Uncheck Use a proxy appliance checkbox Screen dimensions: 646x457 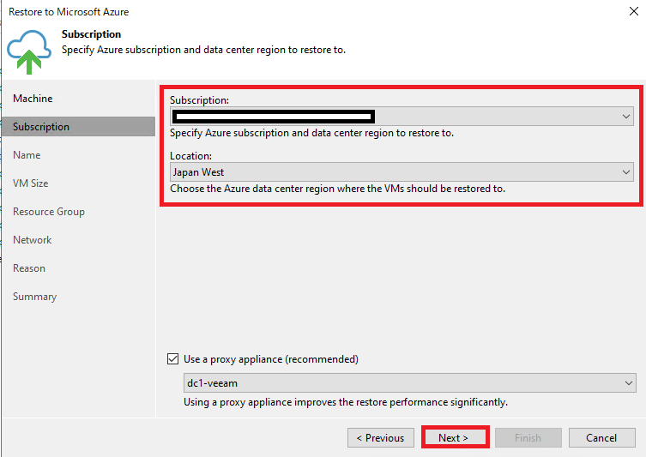pos(173,359)
